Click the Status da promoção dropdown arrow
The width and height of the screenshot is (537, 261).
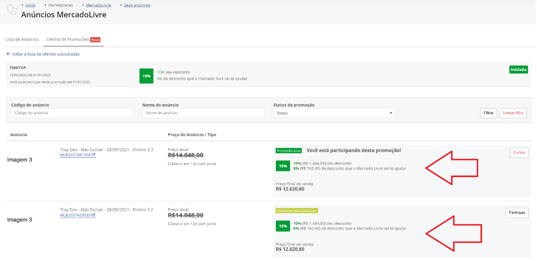click(391, 113)
